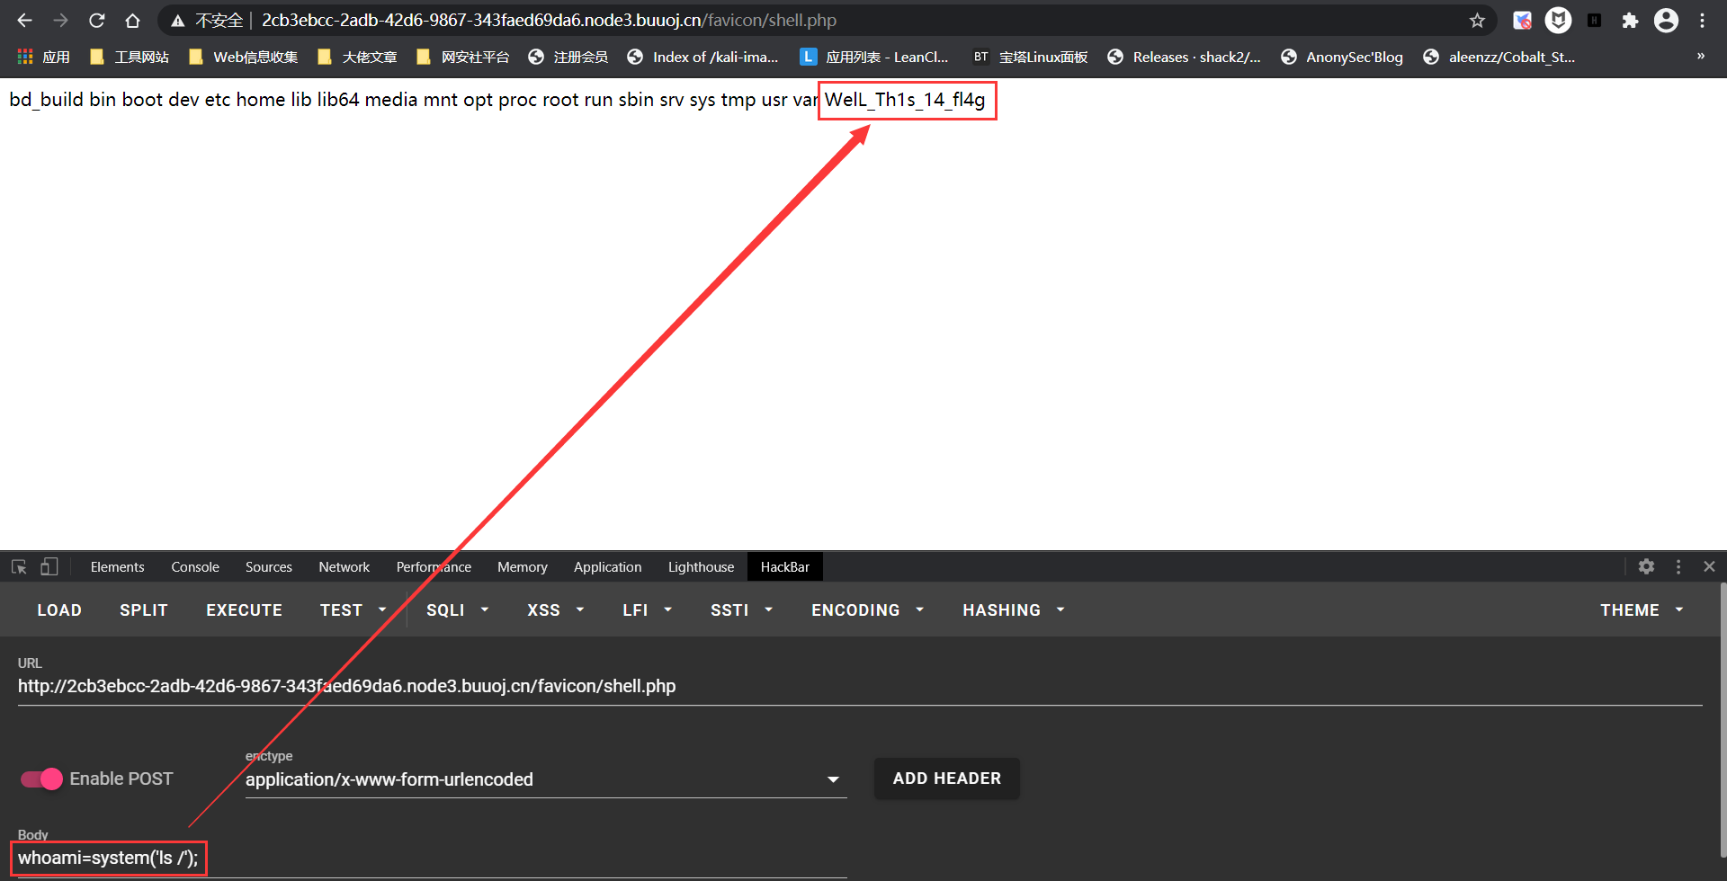Open the DevTools more options menu
This screenshot has width=1727, height=881.
(1678, 566)
